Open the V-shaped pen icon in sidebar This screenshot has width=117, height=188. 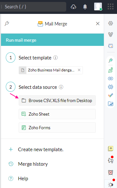111,35
